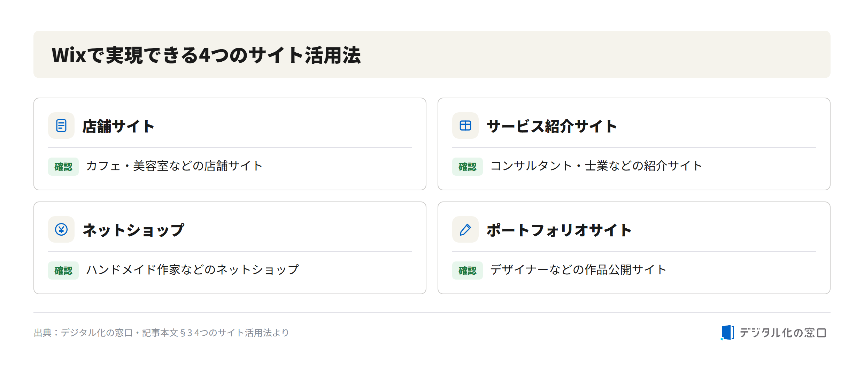Open the ポートフォリオサイト card heading
The height and width of the screenshot is (373, 864).
point(559,230)
